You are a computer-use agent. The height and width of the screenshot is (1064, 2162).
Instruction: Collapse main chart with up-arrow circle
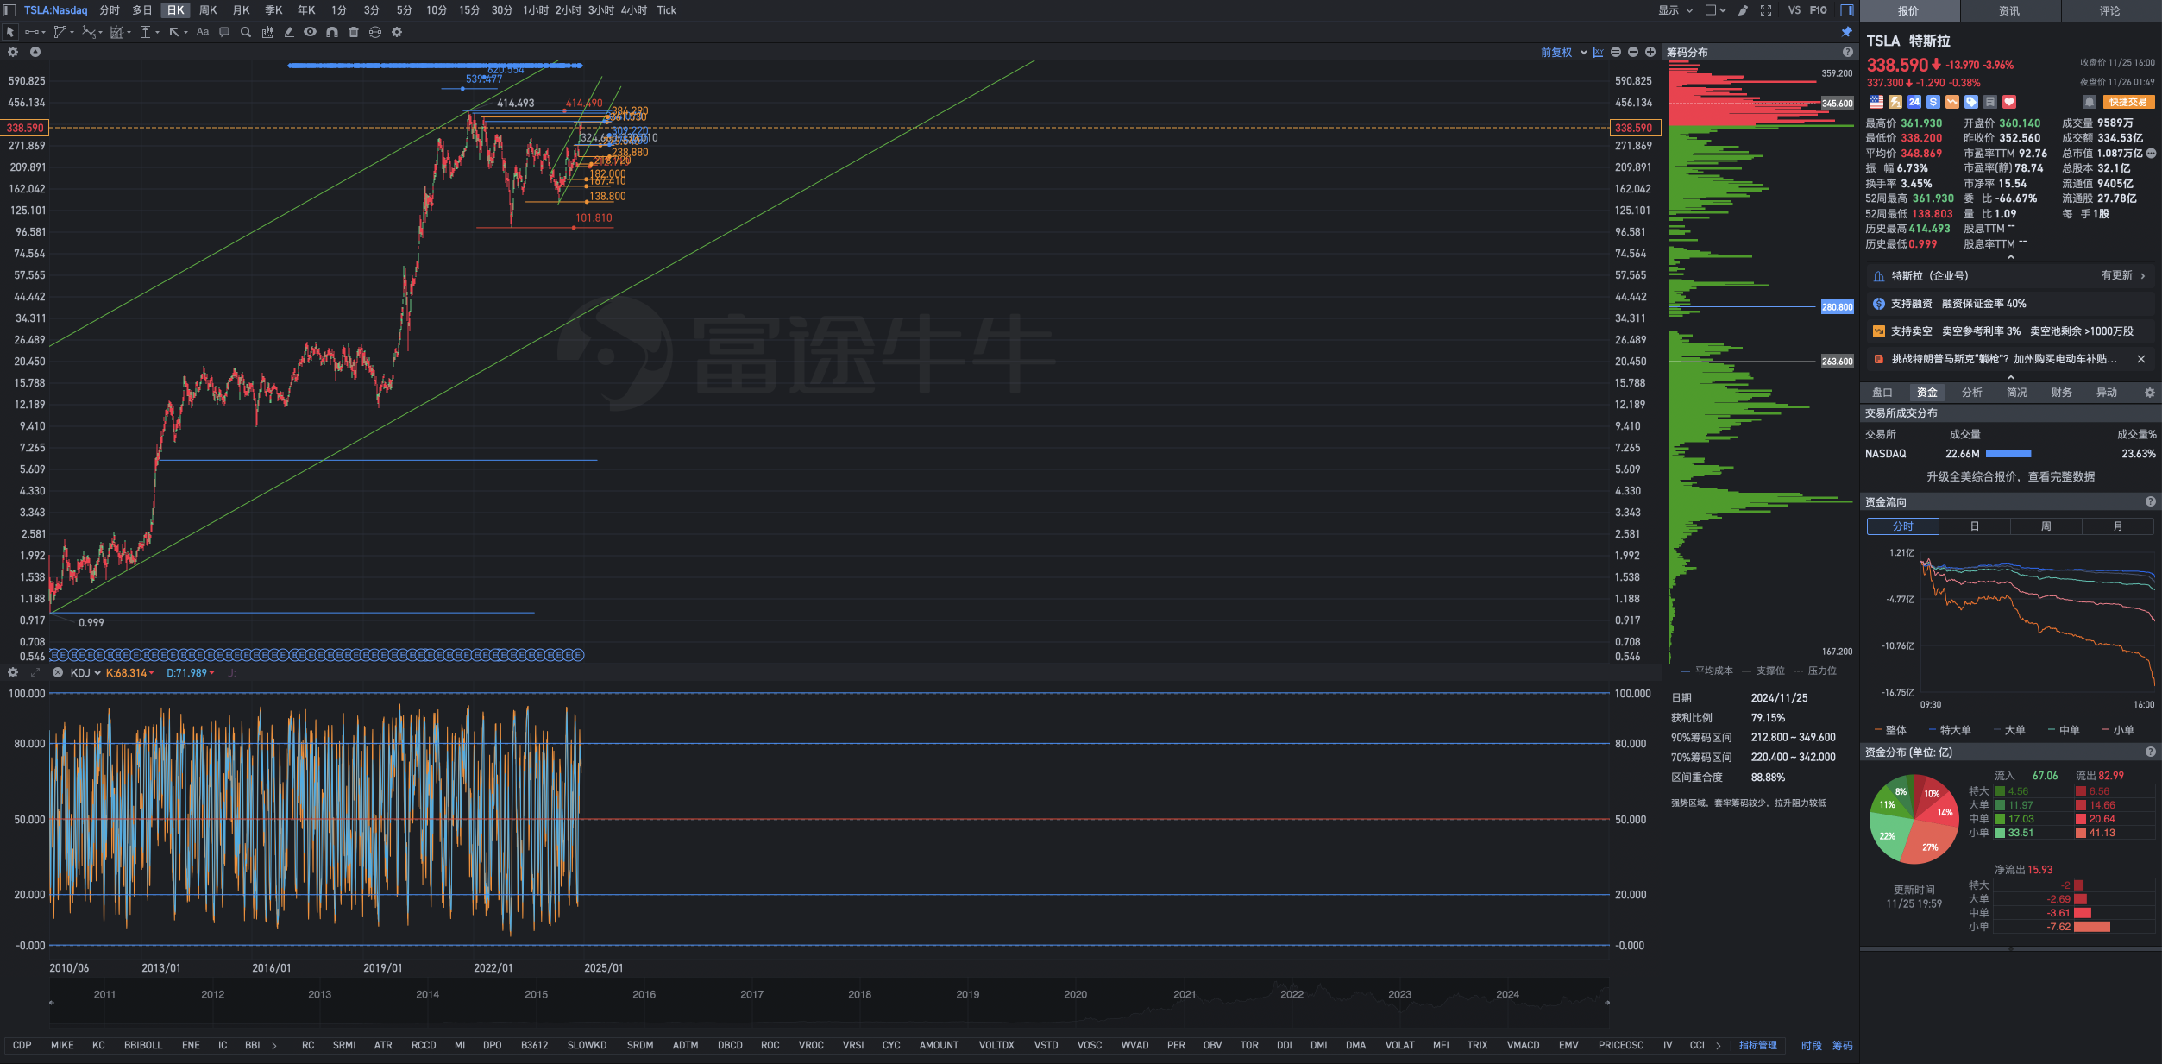35,52
